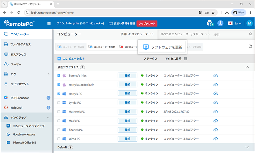Check the Olivia-PC checkbox
Viewport: 255px width, 153px height.
click(x=59, y=139)
